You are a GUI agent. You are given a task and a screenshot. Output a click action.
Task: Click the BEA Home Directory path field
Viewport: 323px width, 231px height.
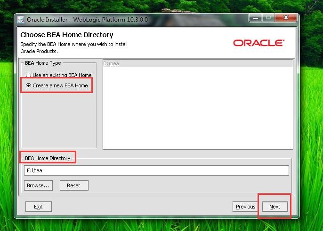point(156,170)
